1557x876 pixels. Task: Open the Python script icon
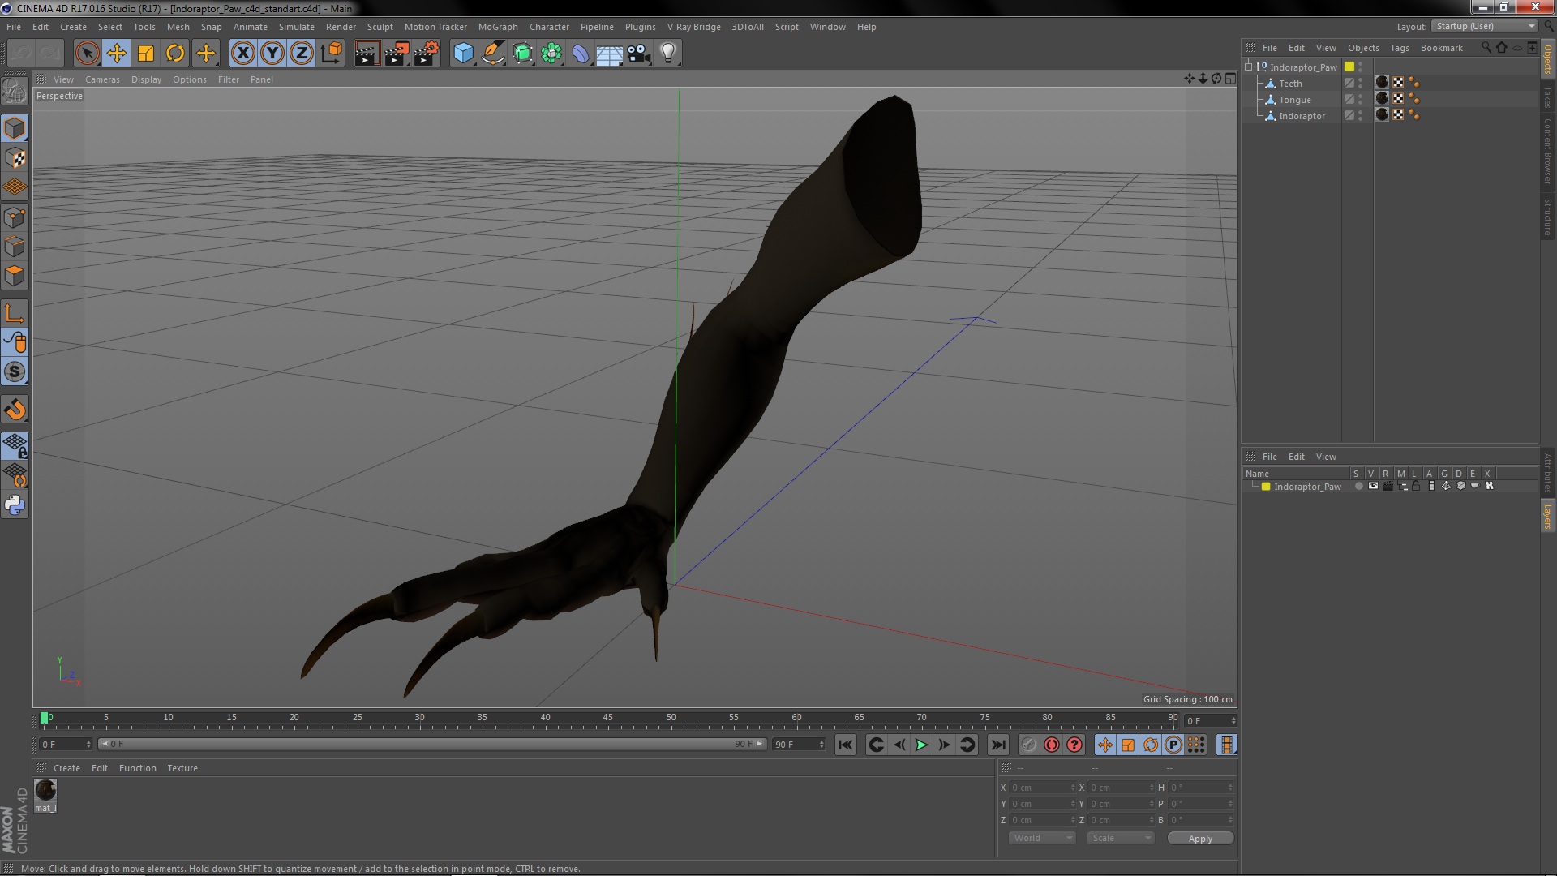coord(15,505)
